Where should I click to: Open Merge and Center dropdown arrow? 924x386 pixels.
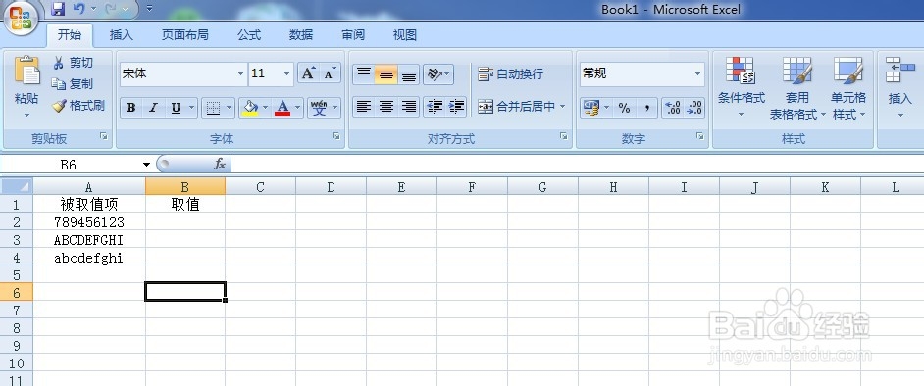click(x=562, y=107)
